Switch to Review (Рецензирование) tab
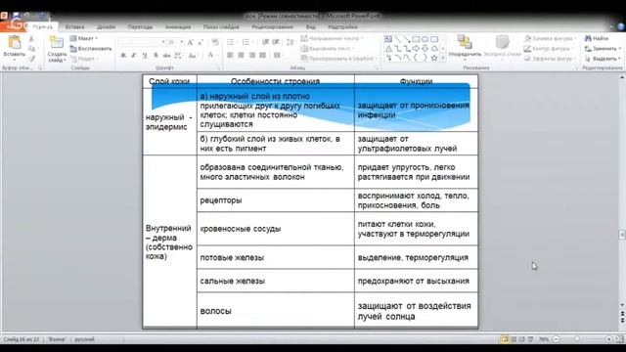626x352 pixels. [272, 27]
